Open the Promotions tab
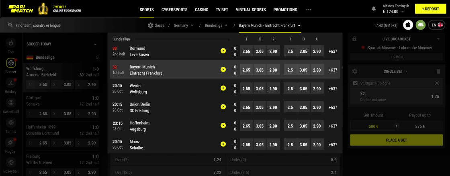This screenshot has height=176, width=450. [x=285, y=10]
